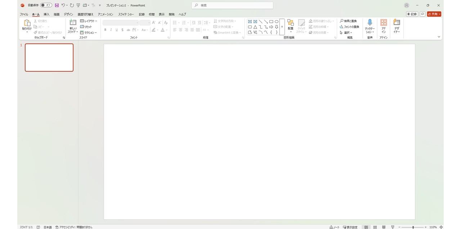Expand the shapes gallery more arrow
Image resolution: width=461 pixels, height=229 pixels.
click(x=282, y=27)
